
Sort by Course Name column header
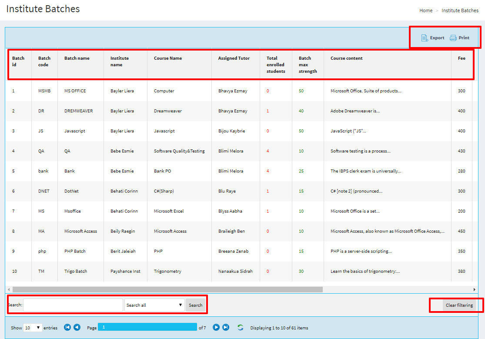[168, 58]
